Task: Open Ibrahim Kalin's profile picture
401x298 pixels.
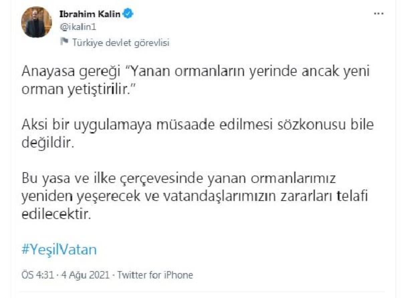Action: click(x=36, y=22)
